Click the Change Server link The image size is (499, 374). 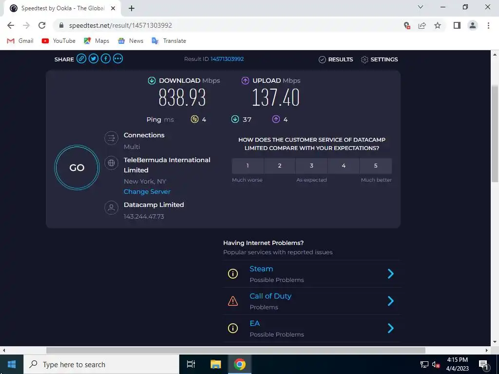click(x=147, y=192)
